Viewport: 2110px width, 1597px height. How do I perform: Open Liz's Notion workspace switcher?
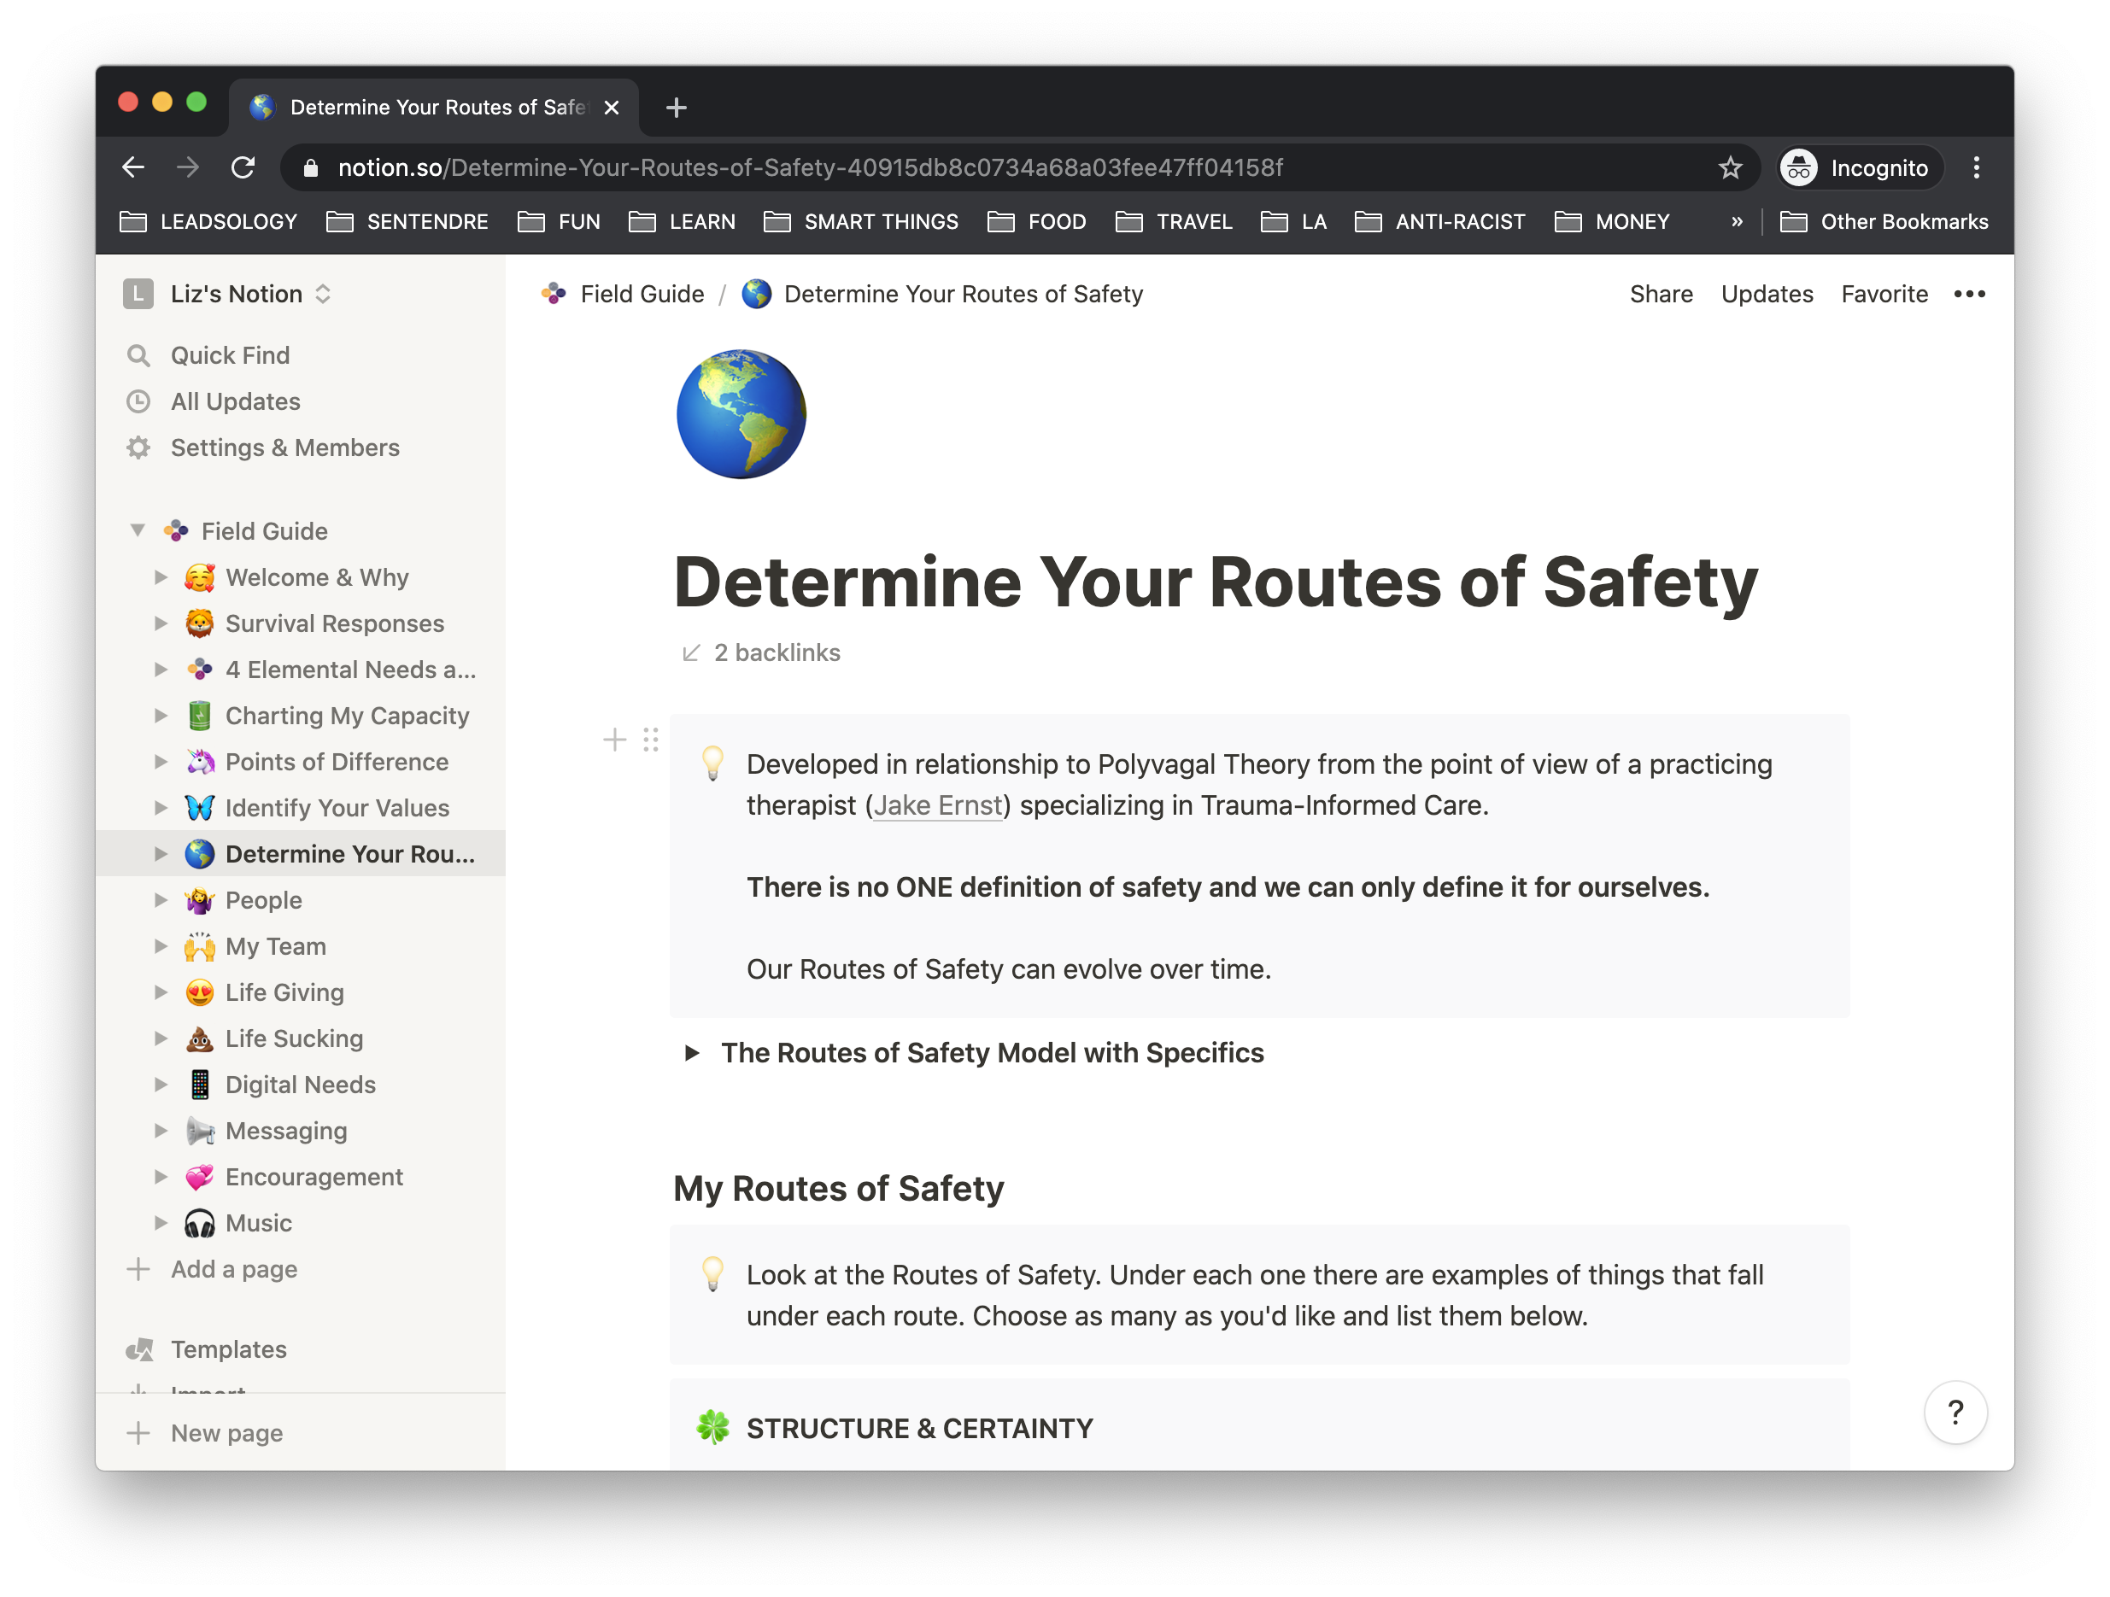tap(236, 294)
